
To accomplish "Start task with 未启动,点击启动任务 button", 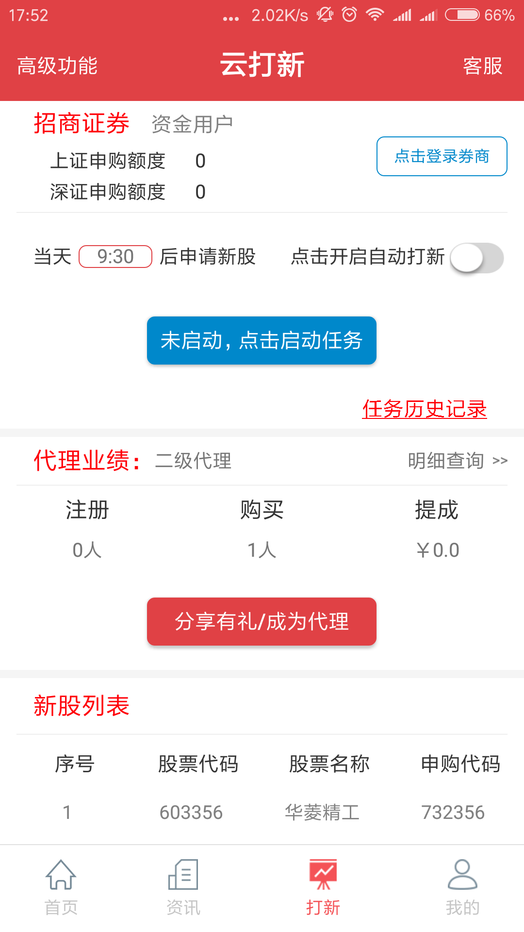I will (262, 340).
